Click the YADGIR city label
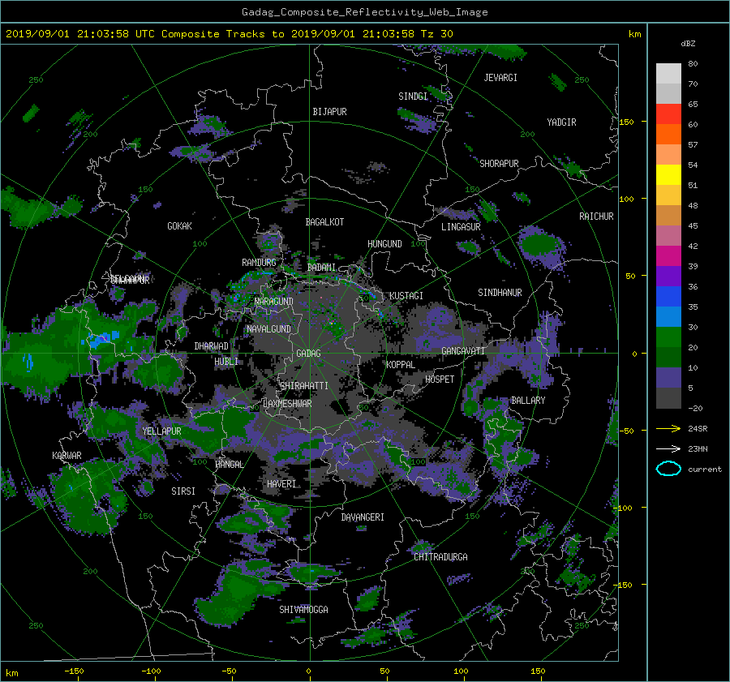730x682 pixels. [561, 122]
